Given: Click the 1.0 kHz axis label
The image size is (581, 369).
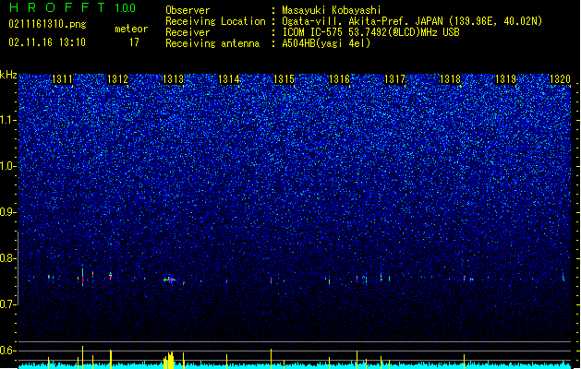Looking at the screenshot, I should pyautogui.click(x=8, y=166).
